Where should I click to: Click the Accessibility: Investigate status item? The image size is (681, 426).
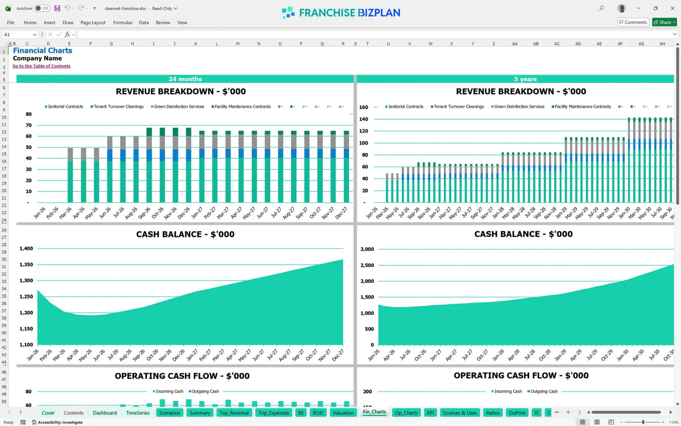click(x=57, y=422)
